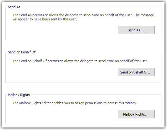
Task: Select the Mailbox Rights group heading
Action: [19, 95]
